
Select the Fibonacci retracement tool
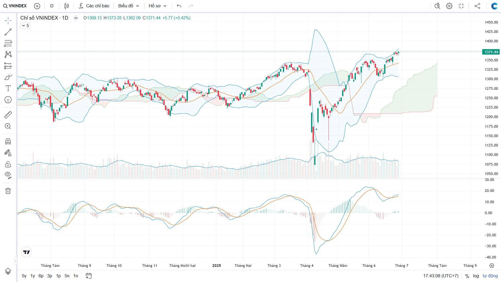pyautogui.click(x=8, y=43)
